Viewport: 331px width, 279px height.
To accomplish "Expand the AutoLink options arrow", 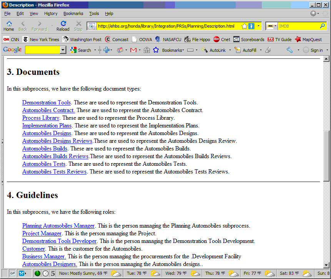I will coord(230,50).
